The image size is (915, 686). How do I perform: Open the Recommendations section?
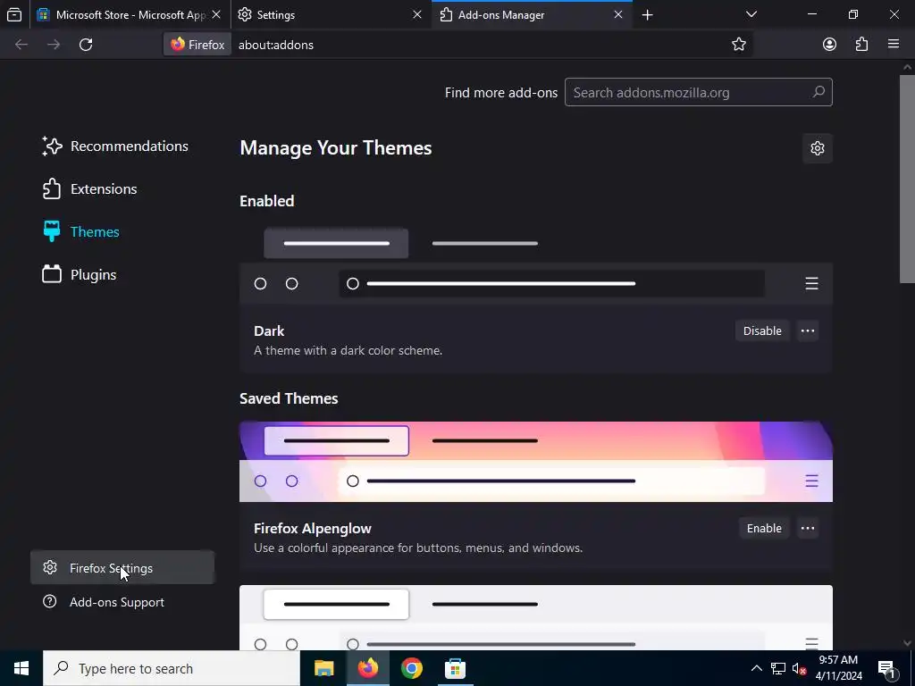(115, 146)
